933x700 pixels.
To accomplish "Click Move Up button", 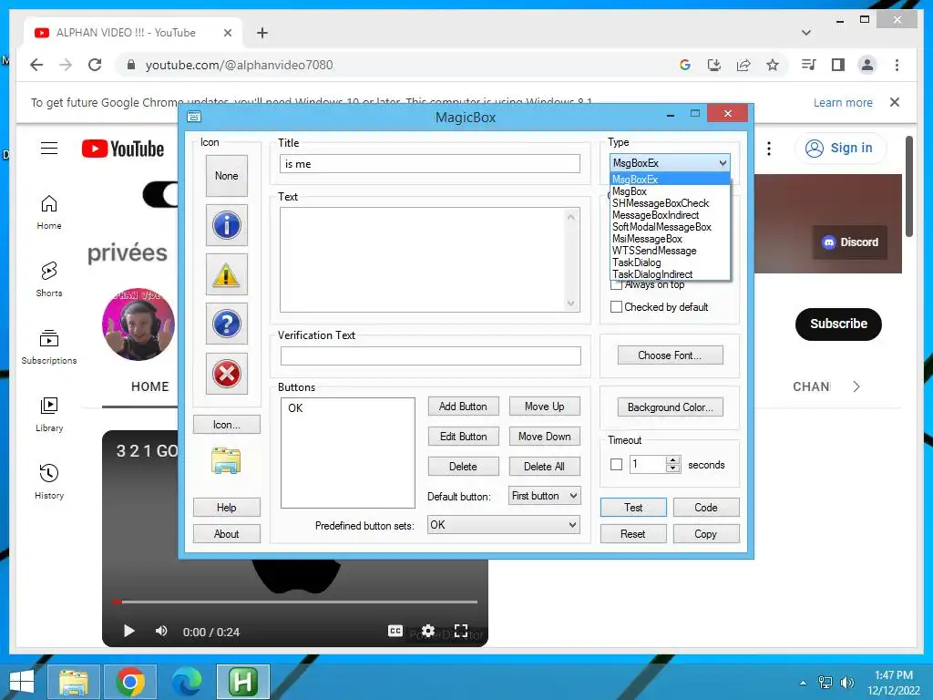I will pyautogui.click(x=545, y=407).
